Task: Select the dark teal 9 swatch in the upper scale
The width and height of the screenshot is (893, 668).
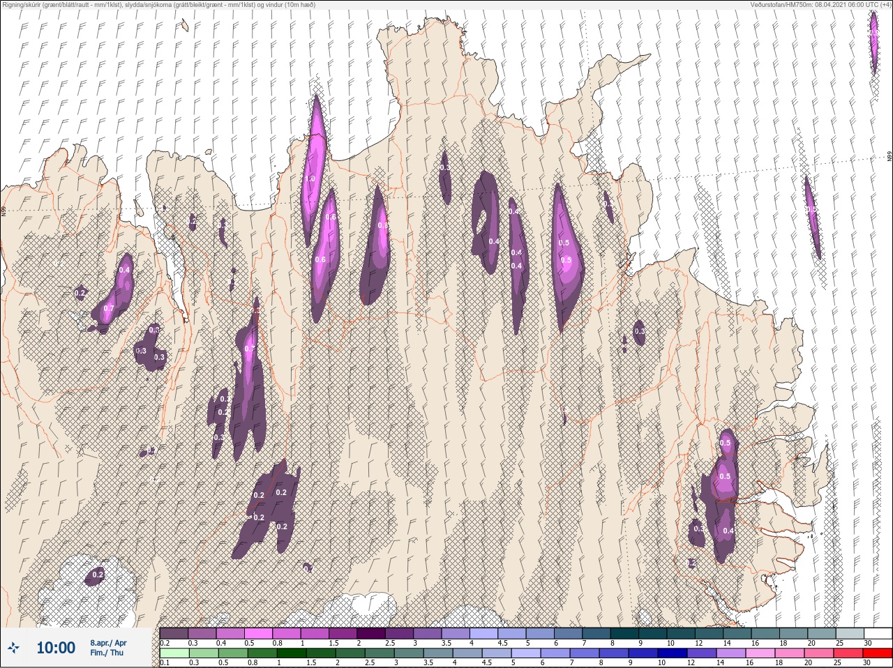Action: (x=653, y=633)
